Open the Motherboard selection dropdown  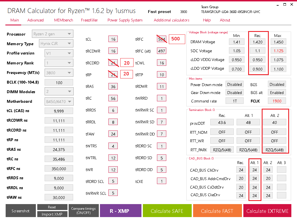59,101
